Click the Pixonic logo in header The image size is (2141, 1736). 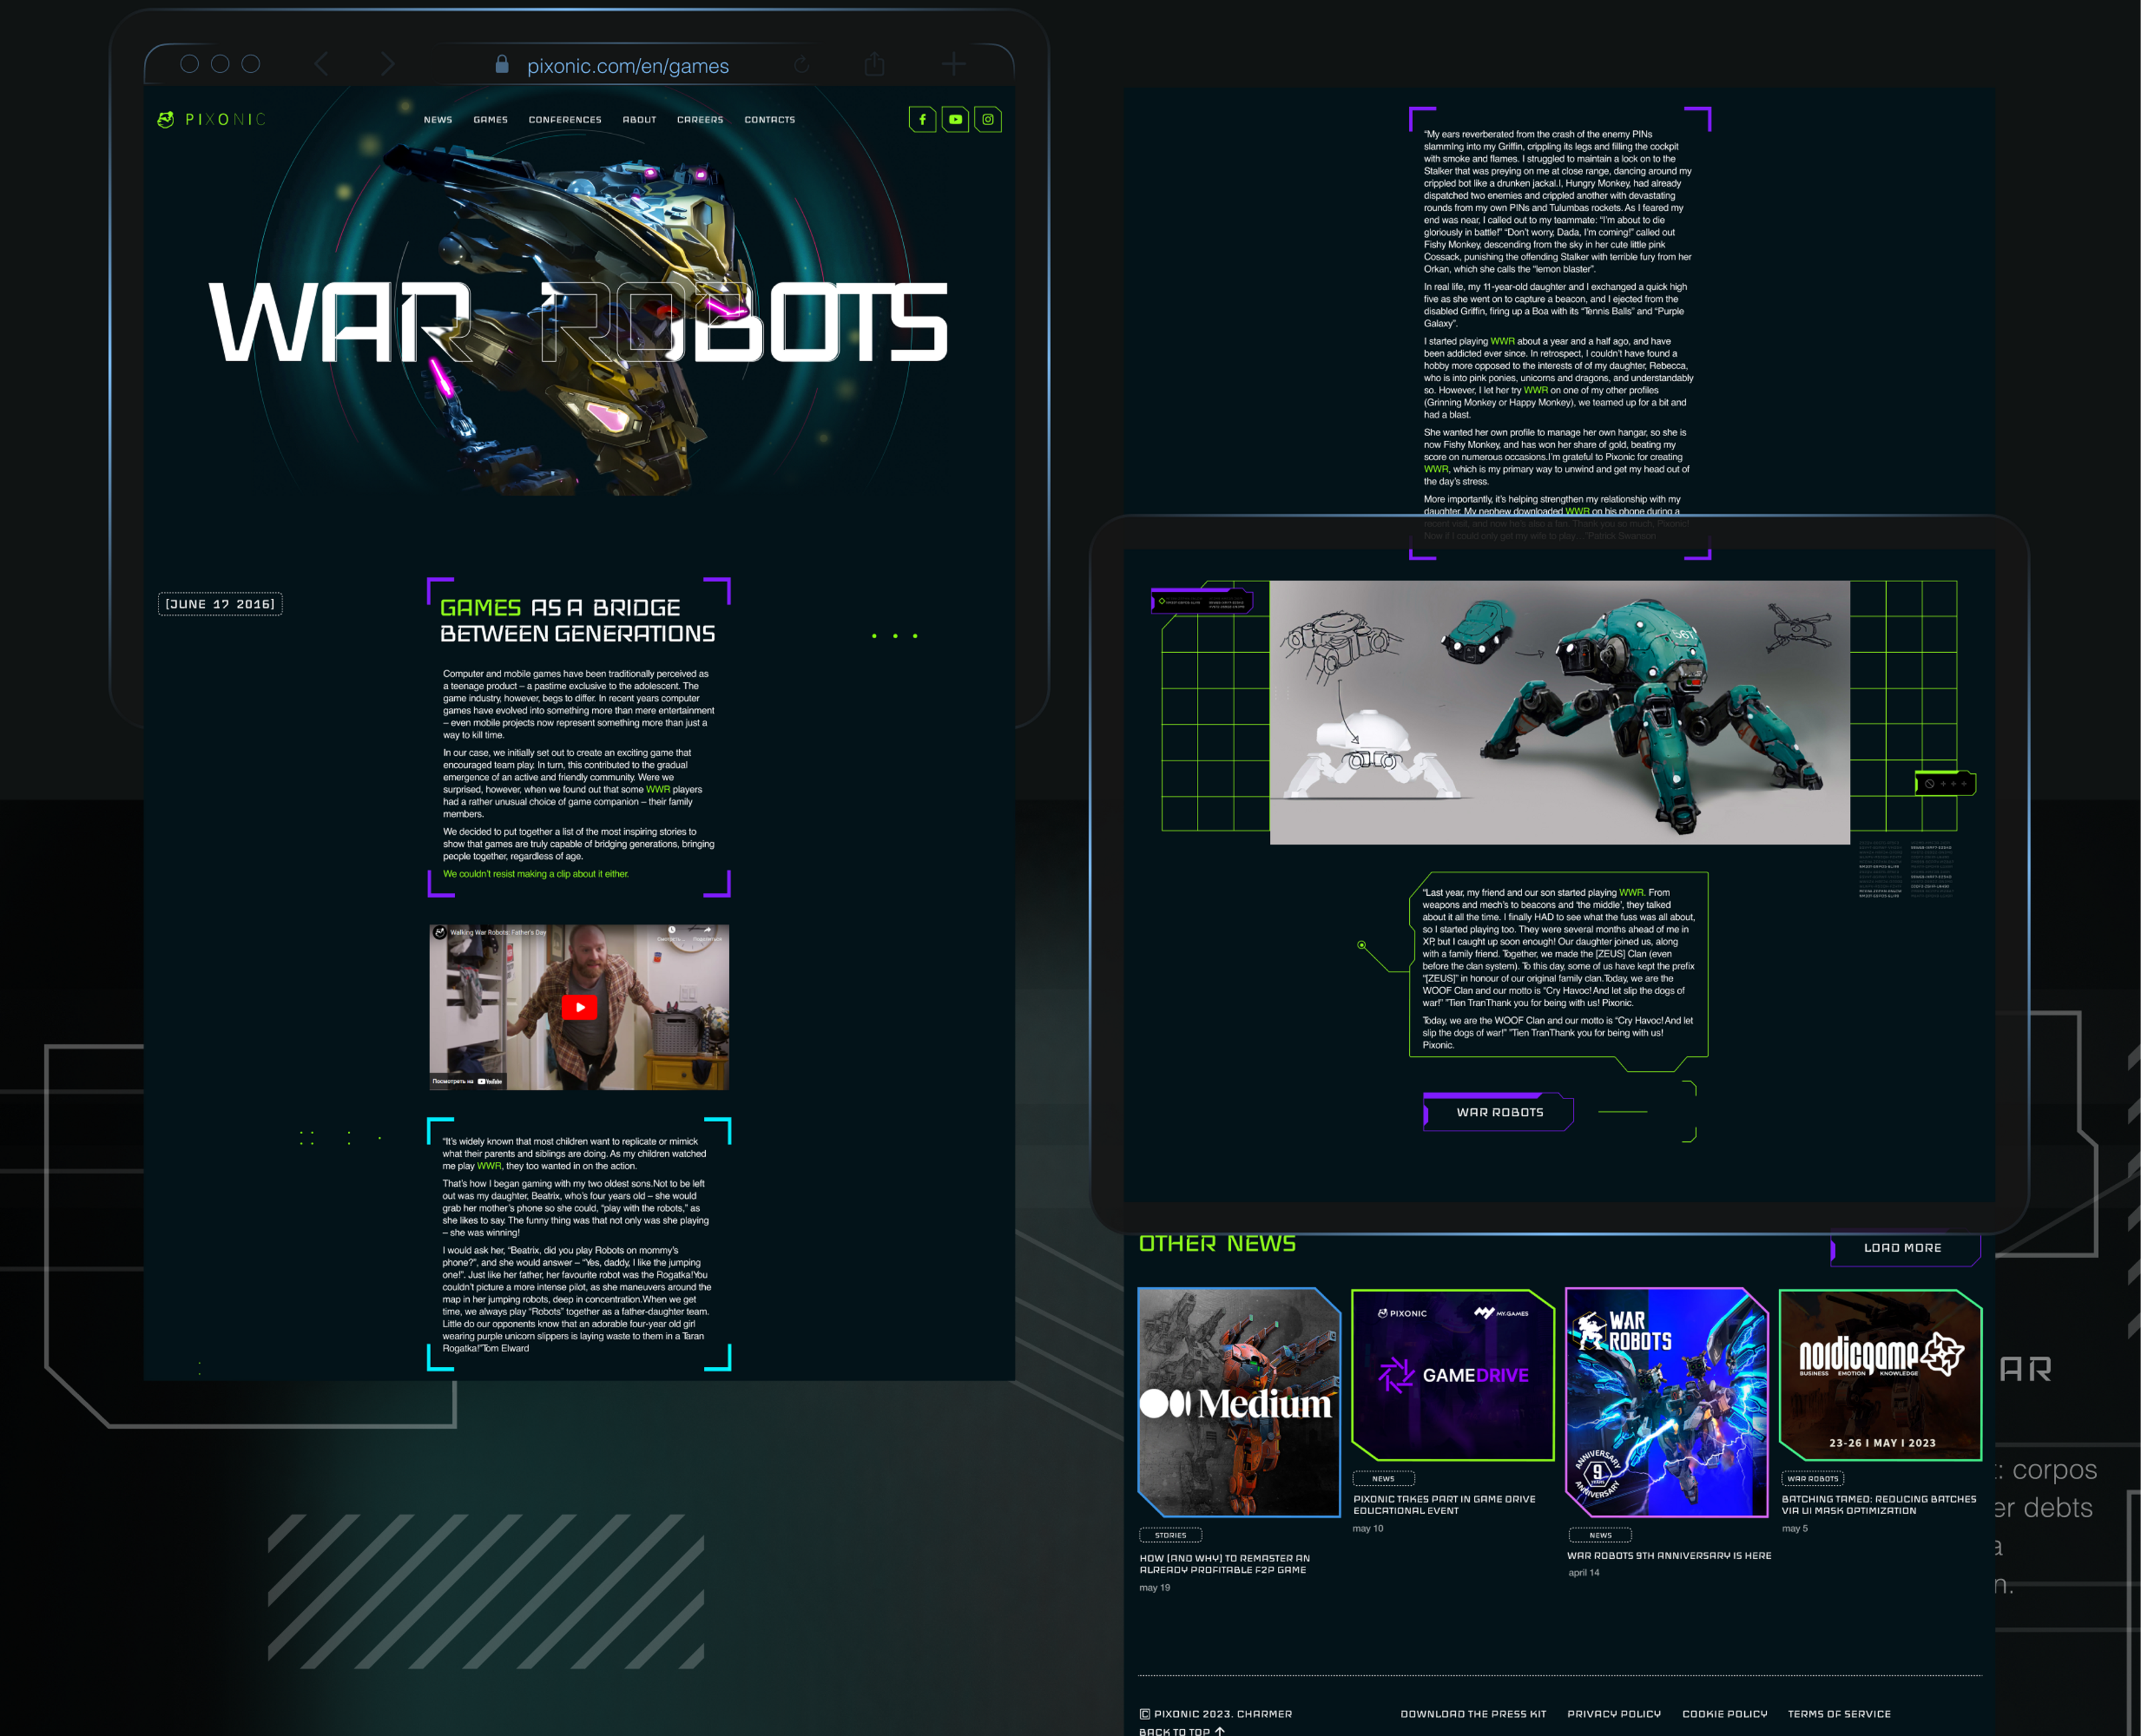coord(212,120)
